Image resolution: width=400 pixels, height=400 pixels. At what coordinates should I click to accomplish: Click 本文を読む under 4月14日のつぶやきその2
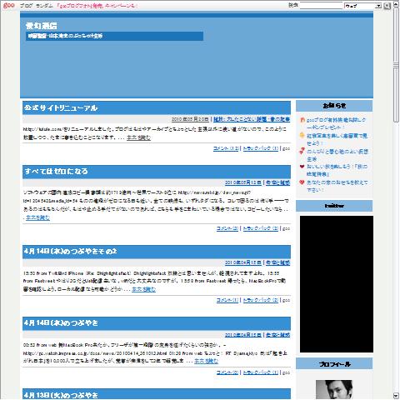143,289
